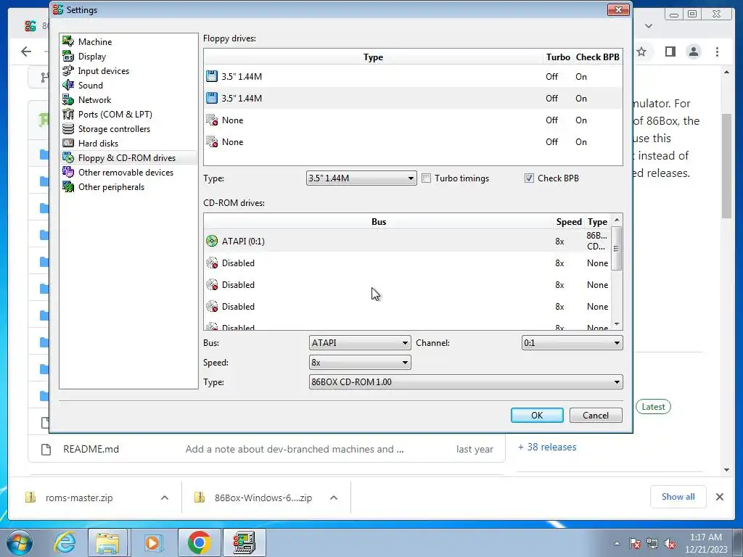Image resolution: width=743 pixels, height=557 pixels.
Task: Select the Input devices category icon
Action: click(68, 71)
